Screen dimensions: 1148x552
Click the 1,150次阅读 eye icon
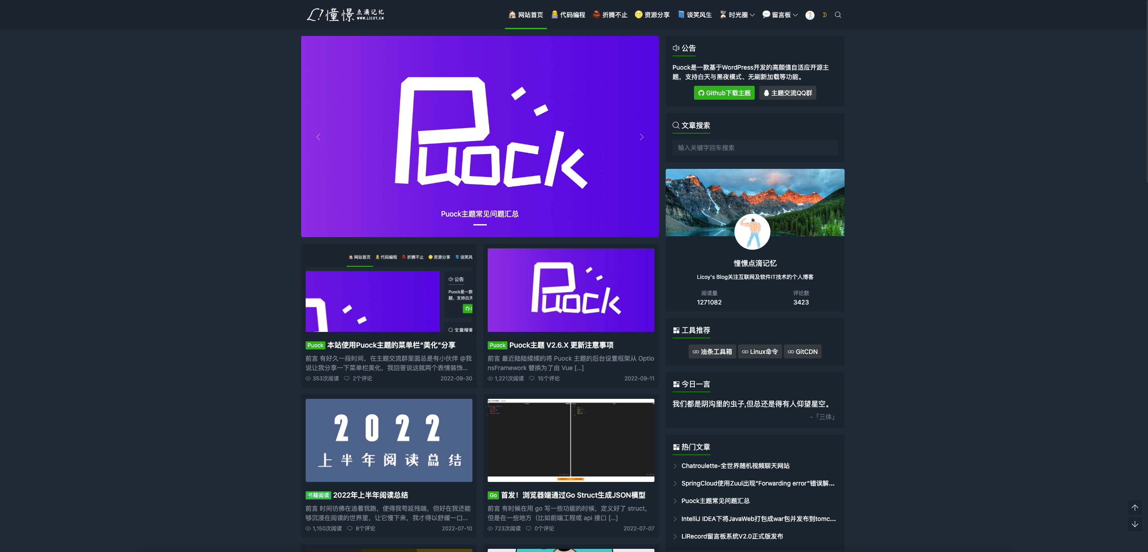click(308, 529)
